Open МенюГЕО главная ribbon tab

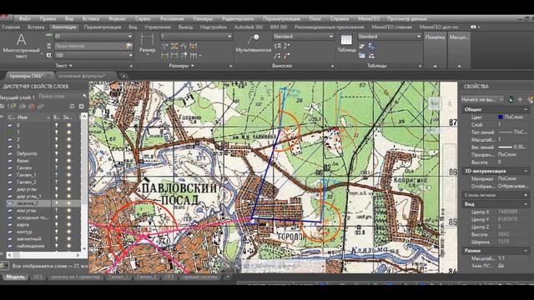tap(391, 27)
